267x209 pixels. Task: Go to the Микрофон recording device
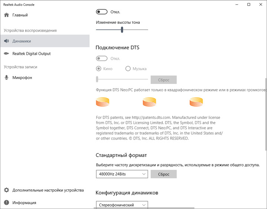tap(22, 78)
